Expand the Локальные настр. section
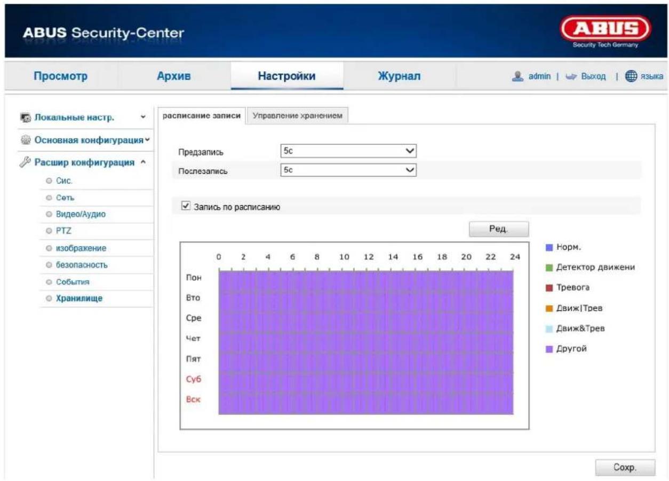Image resolution: width=669 pixels, height=481 pixels. 142,117
